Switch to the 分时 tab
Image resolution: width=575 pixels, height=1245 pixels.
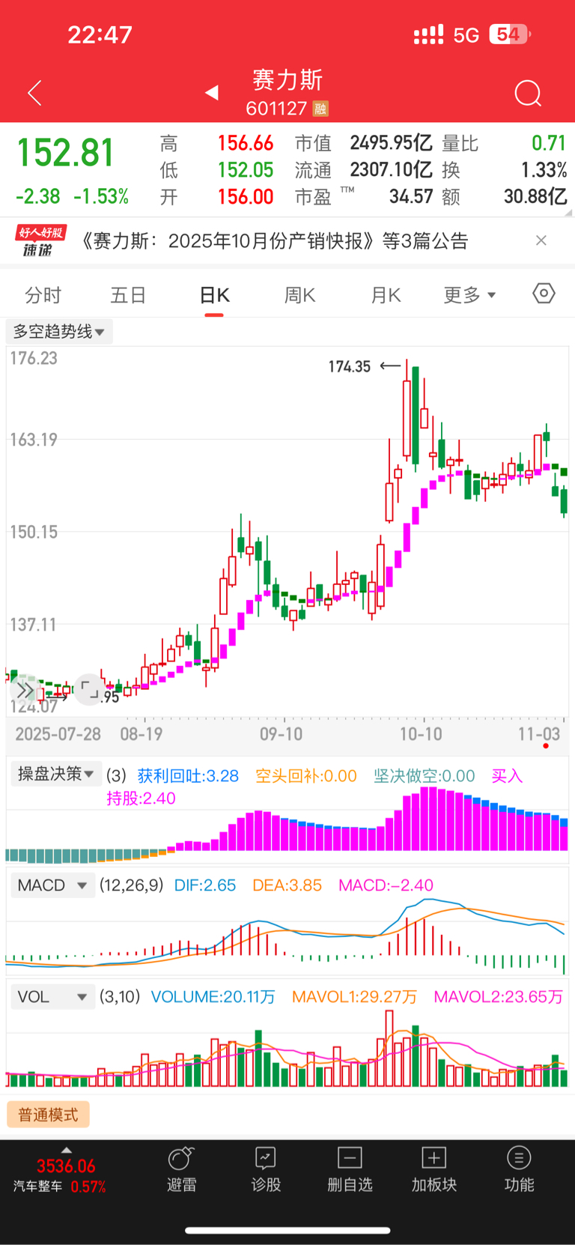43,295
